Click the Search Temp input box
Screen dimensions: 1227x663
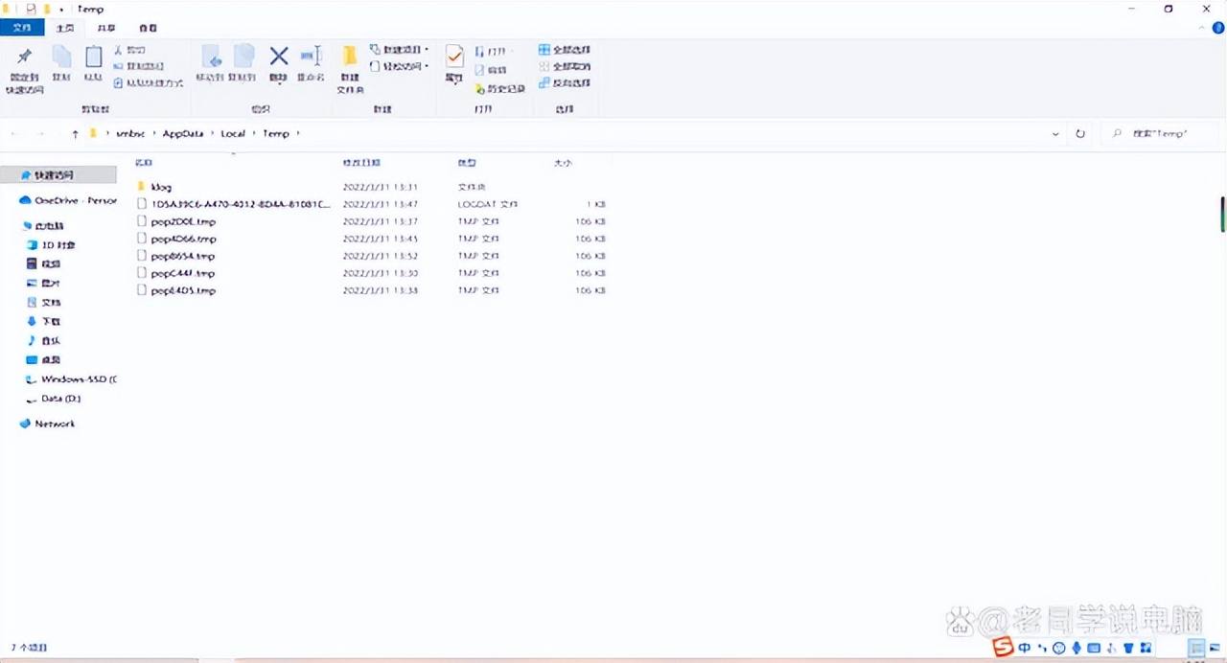1161,134
